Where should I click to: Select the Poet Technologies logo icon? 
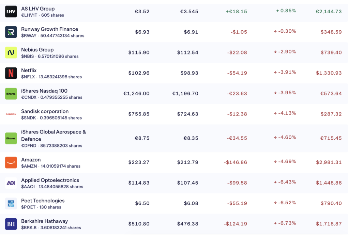click(11, 203)
